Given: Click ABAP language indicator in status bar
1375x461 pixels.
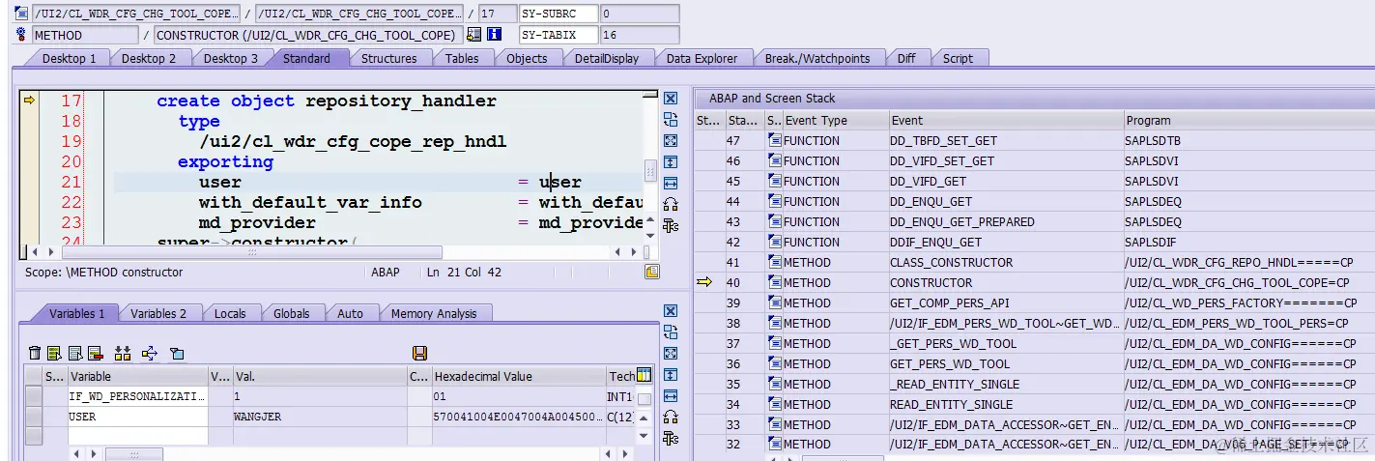Looking at the screenshot, I should coord(385,273).
